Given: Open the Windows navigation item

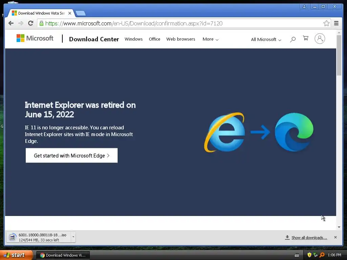Looking at the screenshot, I should pos(134,39).
